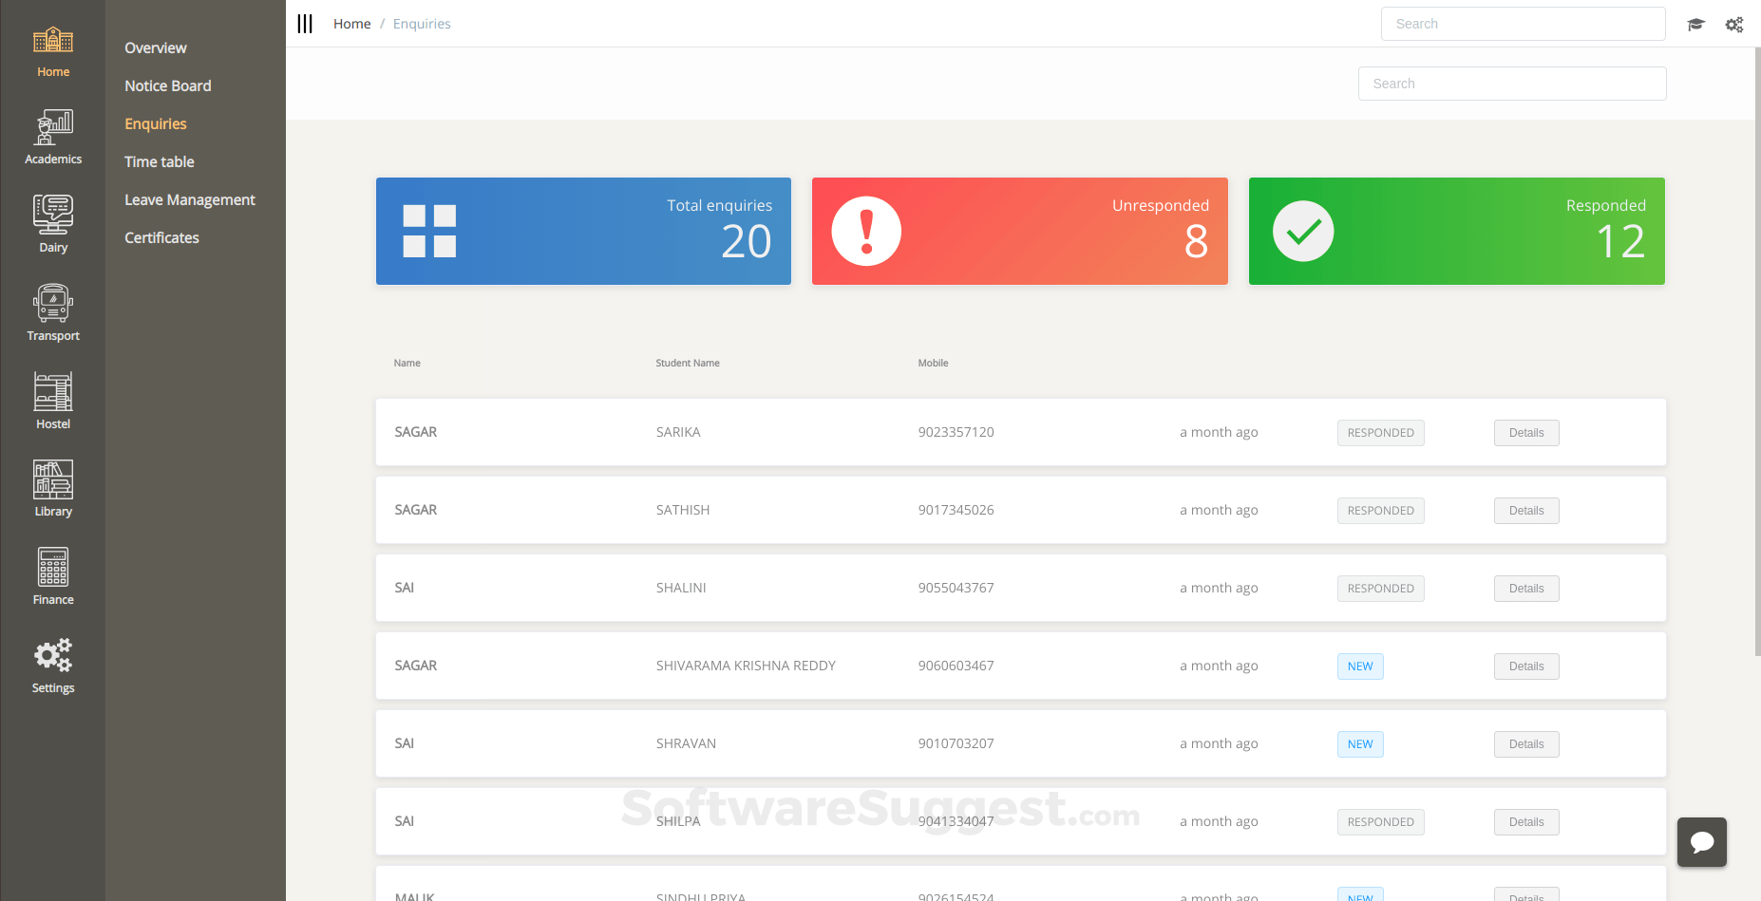Focus the top header Search field
This screenshot has width=1761, height=901.
tap(1523, 24)
